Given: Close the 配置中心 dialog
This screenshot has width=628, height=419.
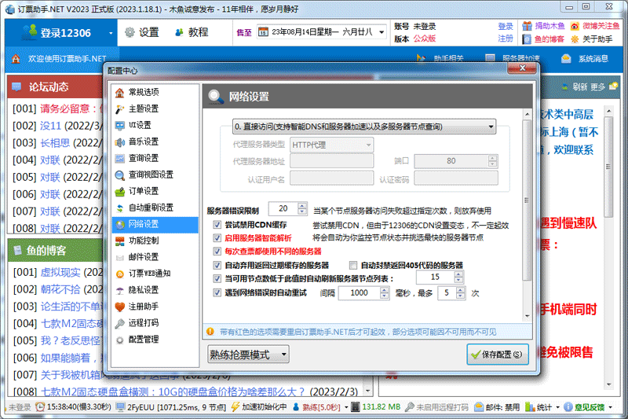Looking at the screenshot, I should click(x=521, y=68).
